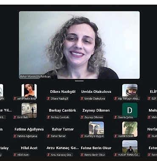Click the Humeyra Uygun name label
157x161 pixels.
[94, 136]
